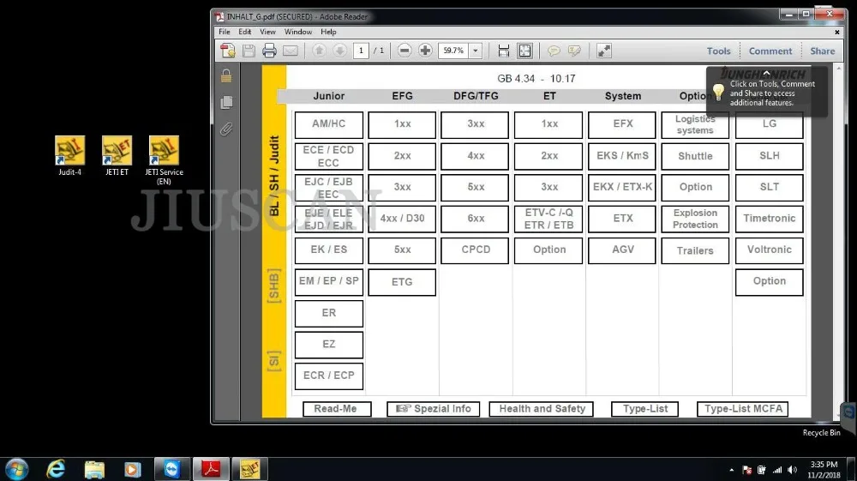Screen dimensions: 857x481
Task: Open TeamViewer from the taskbar
Action: click(x=172, y=469)
